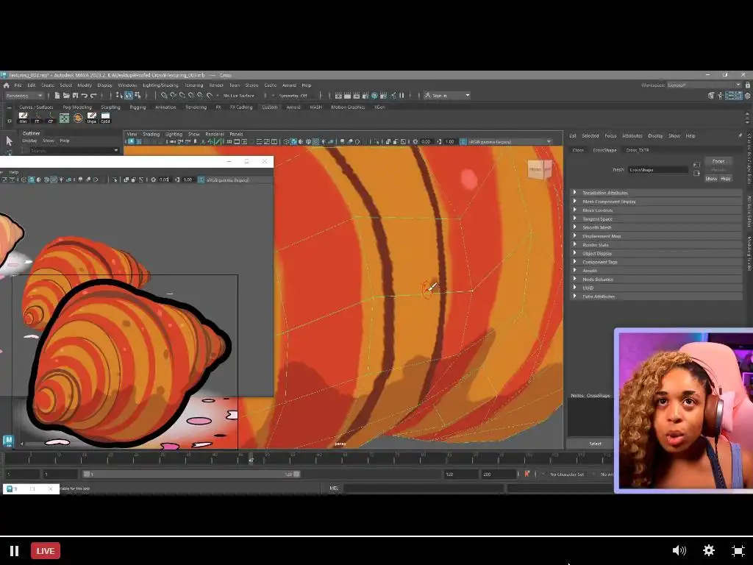Click the ViewCube in the viewport
The height and width of the screenshot is (565, 753).
coord(539,169)
